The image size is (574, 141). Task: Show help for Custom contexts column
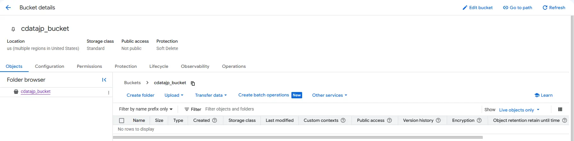343,120
